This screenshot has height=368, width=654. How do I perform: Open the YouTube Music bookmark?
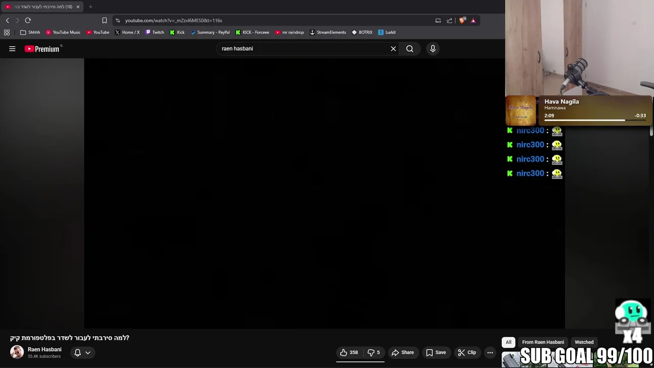click(x=63, y=32)
